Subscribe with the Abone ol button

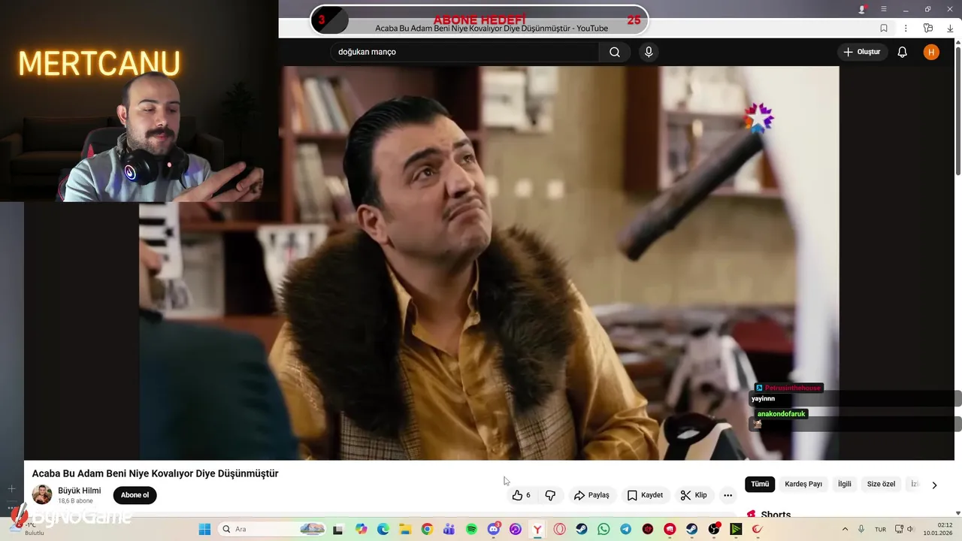(135, 495)
